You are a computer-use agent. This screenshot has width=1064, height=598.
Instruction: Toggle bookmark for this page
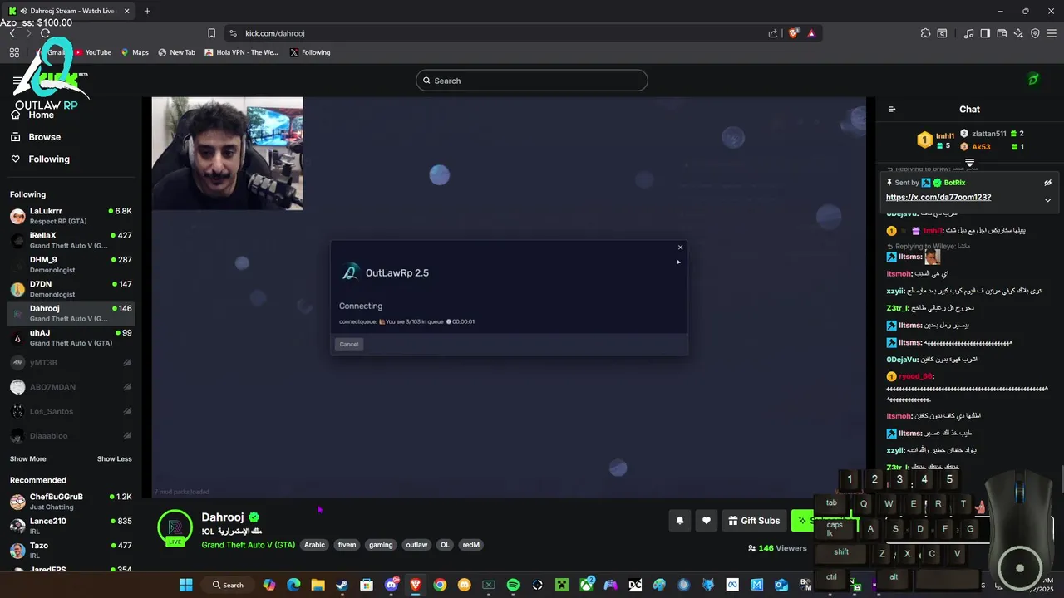click(x=211, y=33)
